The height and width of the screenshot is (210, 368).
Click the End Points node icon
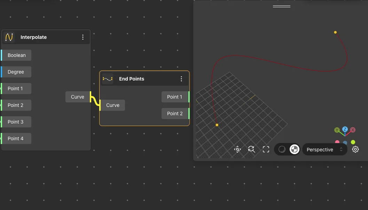coord(107,79)
